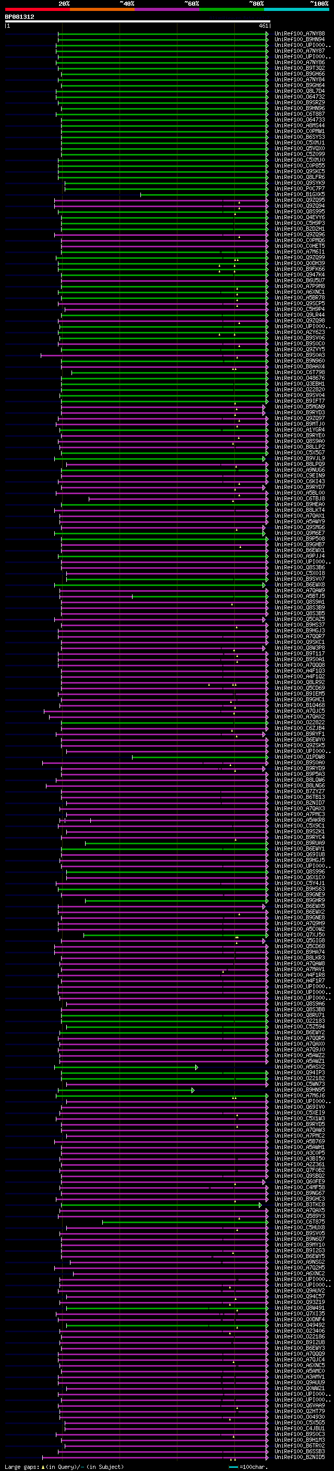Select the UniRef100_A7QJC5 label
The width and height of the screenshot is (334, 1471).
coord(299,711)
